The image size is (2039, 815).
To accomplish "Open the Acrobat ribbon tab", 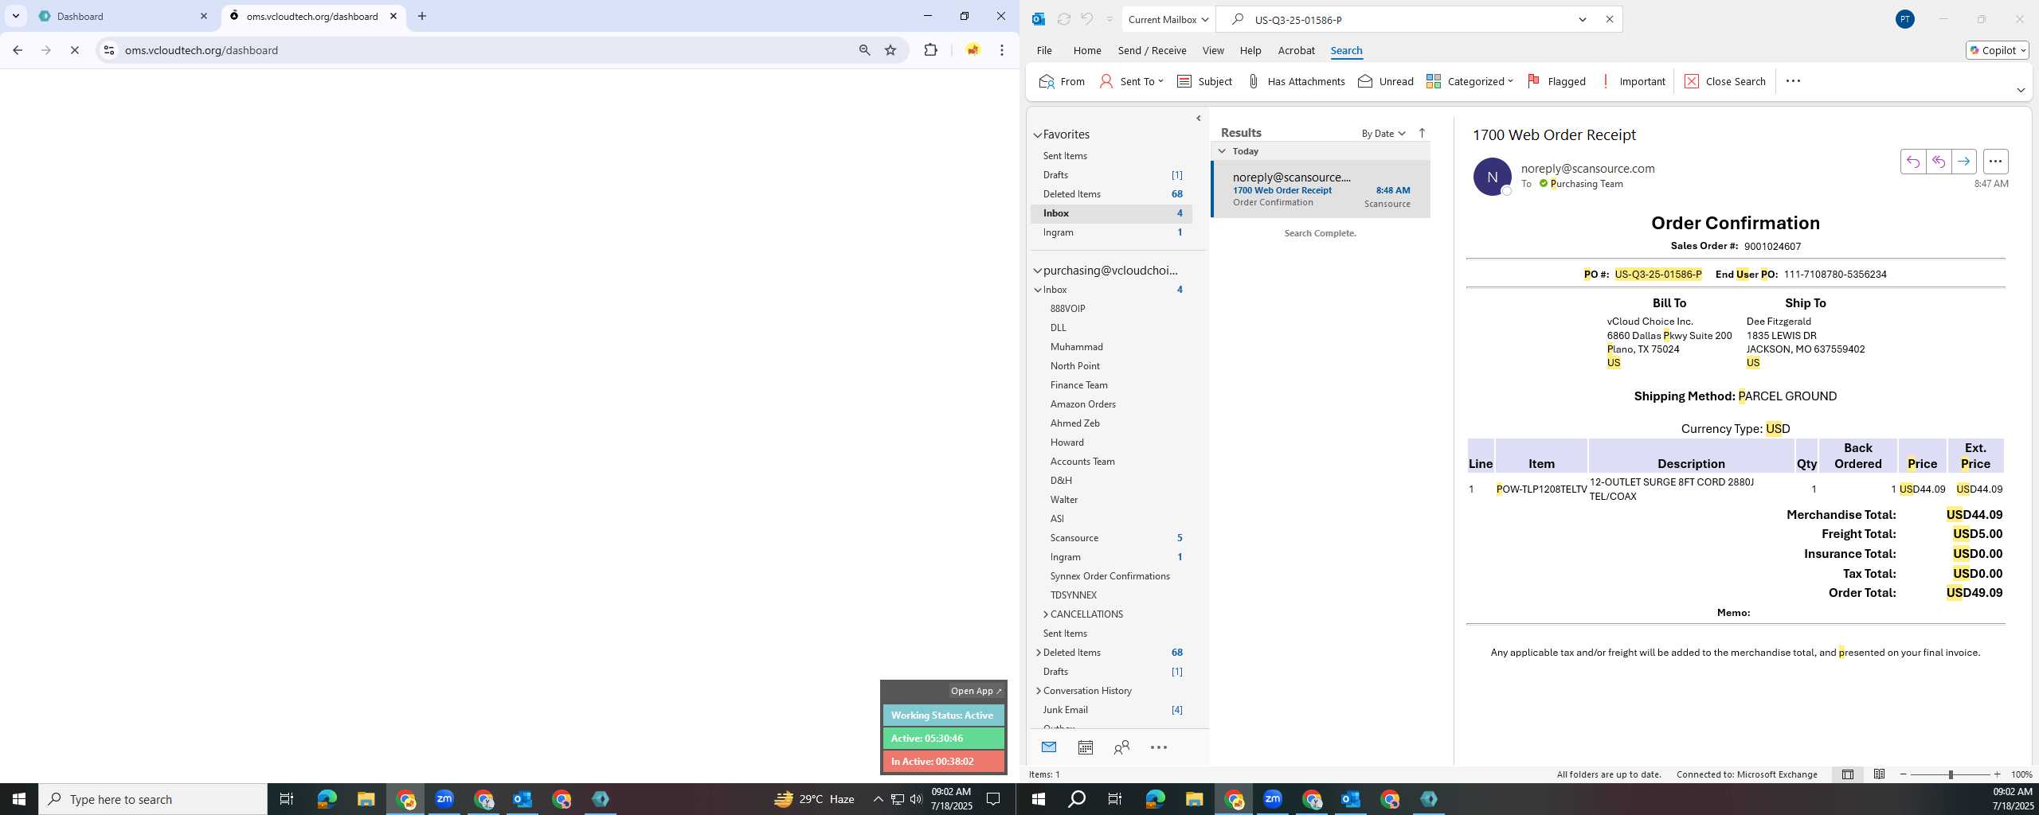I will tap(1296, 50).
